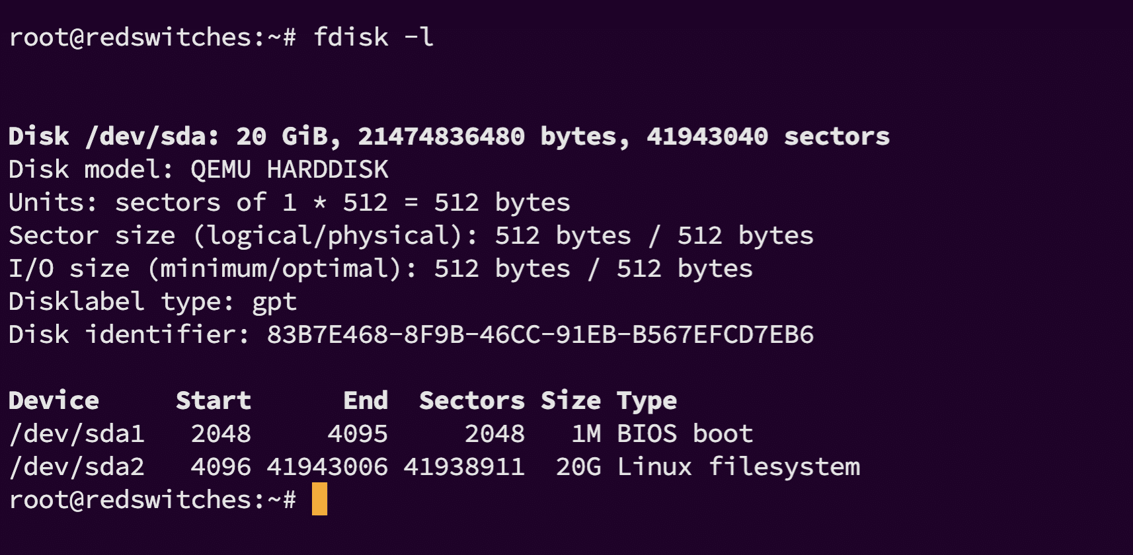This screenshot has height=555, width=1133.
Task: Click the QEMU HARDDISK model text
Action: coord(290,170)
